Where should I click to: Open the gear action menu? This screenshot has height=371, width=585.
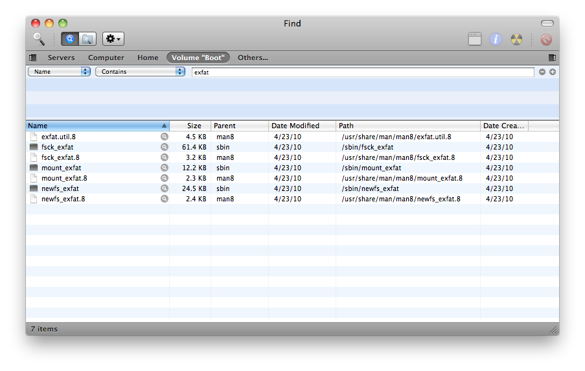113,39
